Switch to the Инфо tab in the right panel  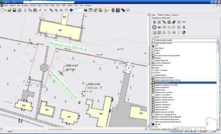coord(168,15)
